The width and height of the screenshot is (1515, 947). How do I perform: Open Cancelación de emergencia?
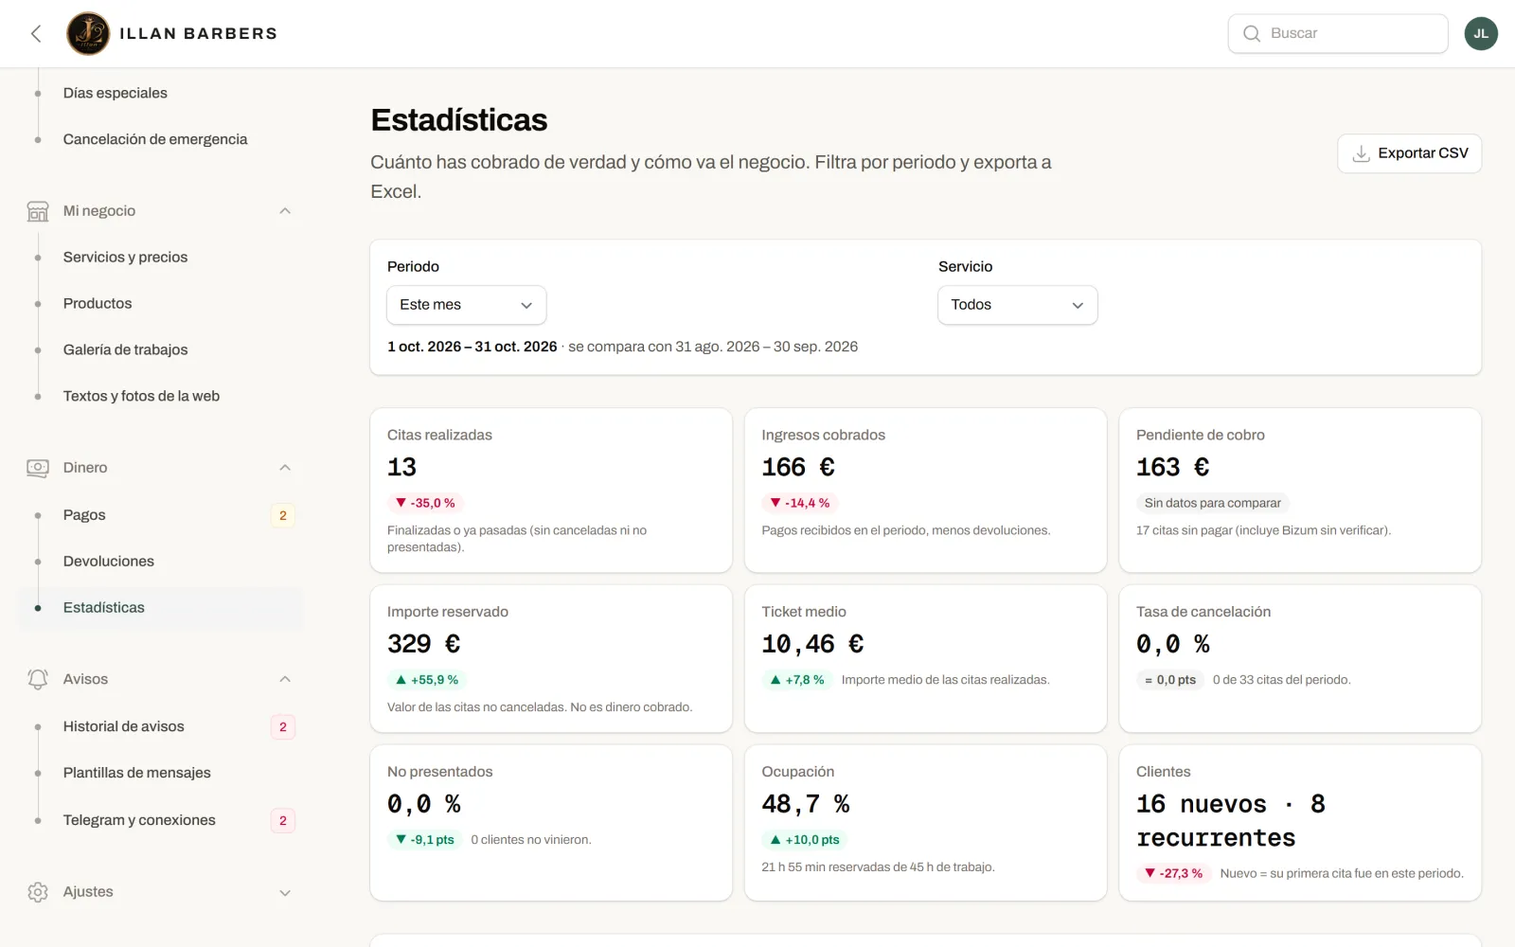click(x=155, y=139)
